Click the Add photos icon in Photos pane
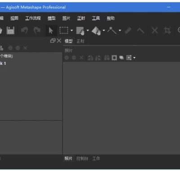This screenshot has width=180, height=171. point(67,58)
